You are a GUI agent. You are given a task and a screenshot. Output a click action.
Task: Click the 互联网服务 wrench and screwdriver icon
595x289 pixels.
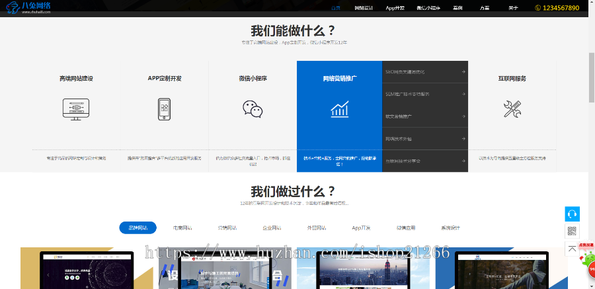click(512, 109)
